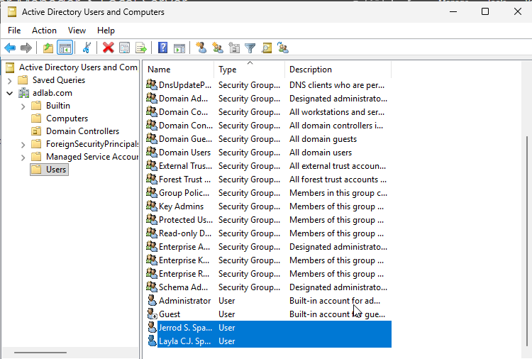This screenshot has width=532, height=359.
Task: Create a new user with the toolbar icon
Action: [201, 48]
